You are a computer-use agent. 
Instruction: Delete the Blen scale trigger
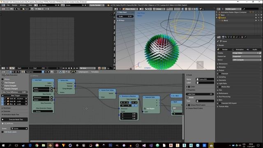point(26,104)
